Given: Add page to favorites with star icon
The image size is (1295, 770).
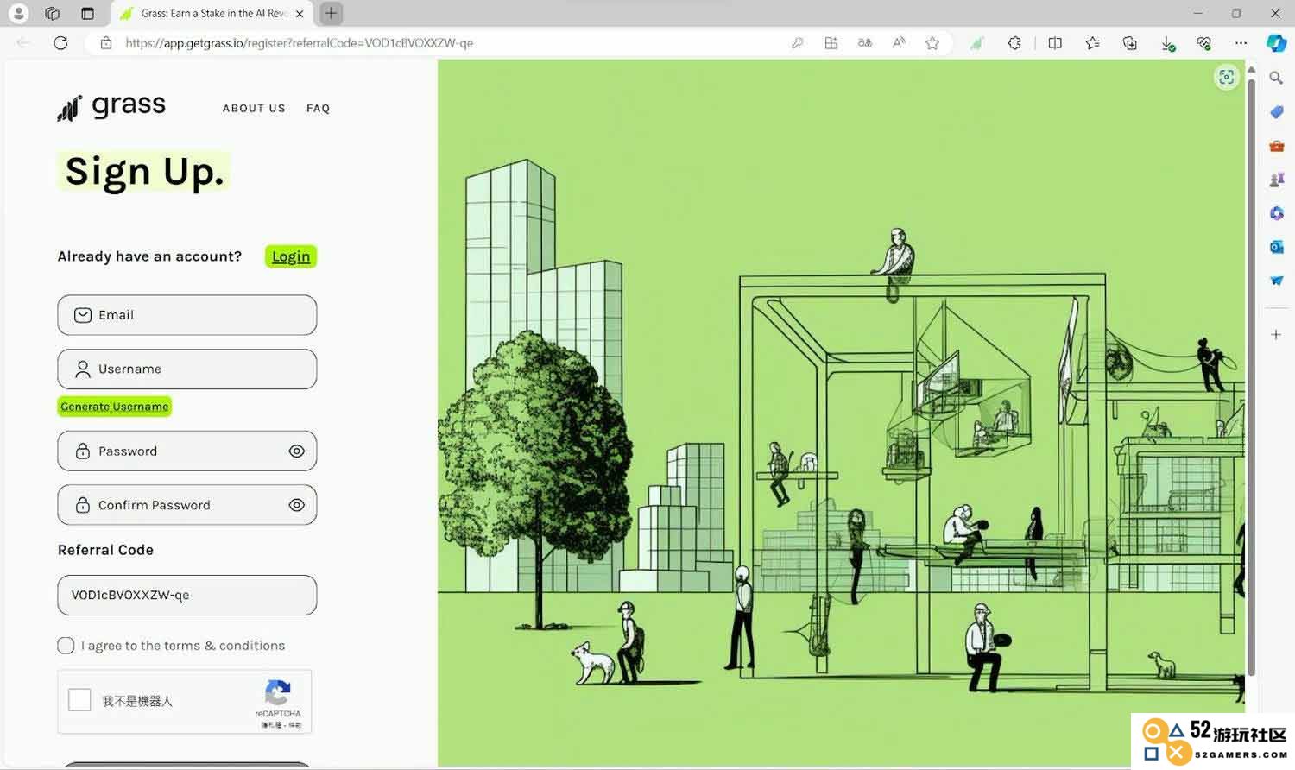Looking at the screenshot, I should [x=932, y=43].
